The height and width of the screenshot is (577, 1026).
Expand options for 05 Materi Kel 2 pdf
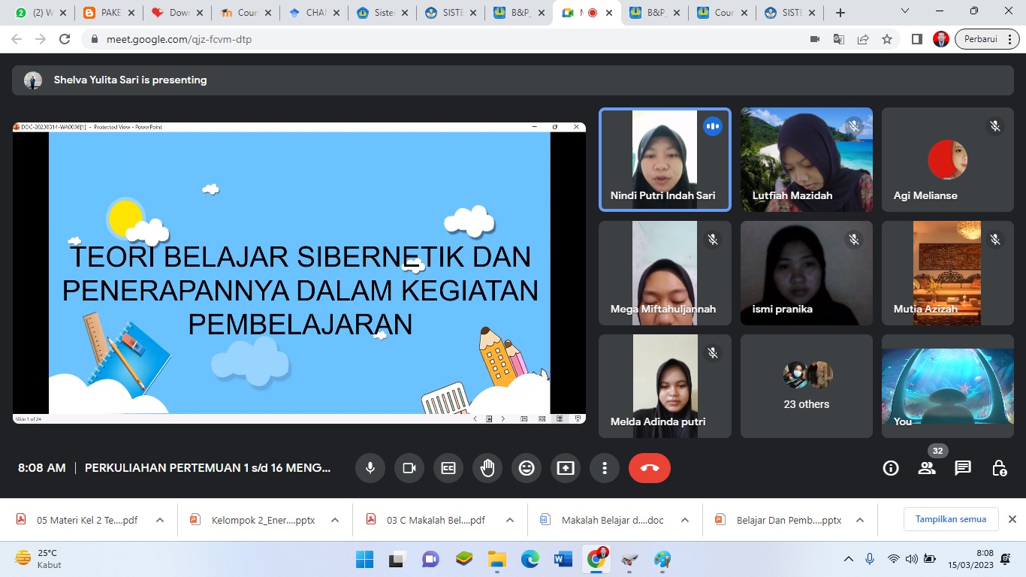[160, 520]
